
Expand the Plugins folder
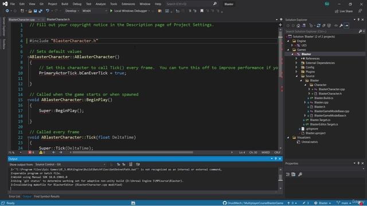tap(296, 72)
